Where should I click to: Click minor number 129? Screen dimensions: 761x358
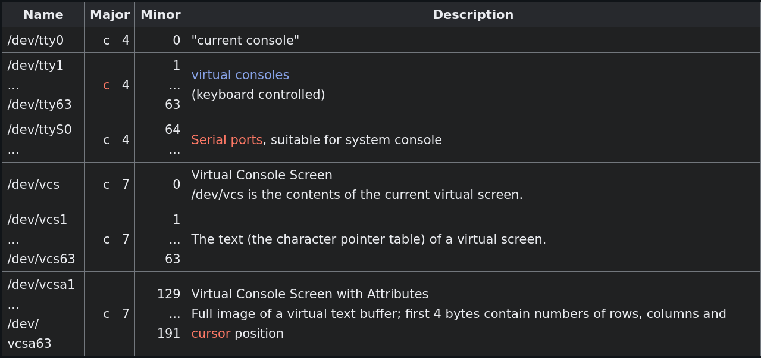pyautogui.click(x=169, y=294)
